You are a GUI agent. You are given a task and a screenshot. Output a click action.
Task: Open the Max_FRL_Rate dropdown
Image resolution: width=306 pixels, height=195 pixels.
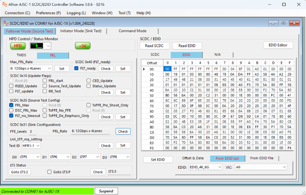(x=31, y=68)
